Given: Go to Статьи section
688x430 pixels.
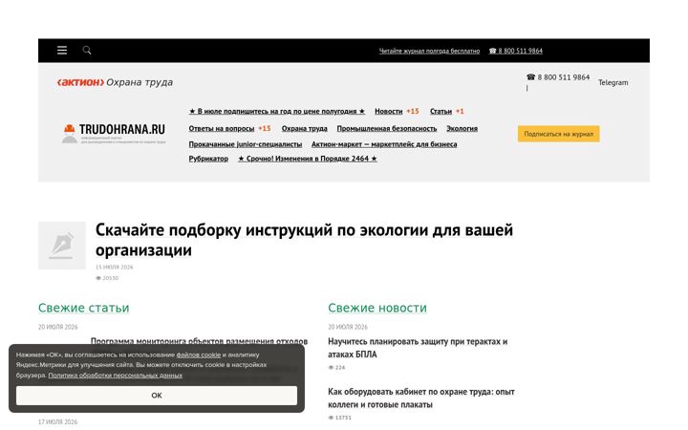Looking at the screenshot, I should 441,112.
